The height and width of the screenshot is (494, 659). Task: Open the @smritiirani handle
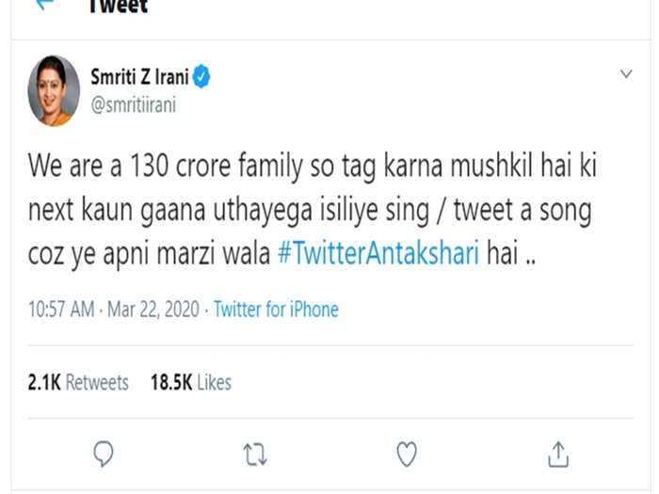pos(134,104)
